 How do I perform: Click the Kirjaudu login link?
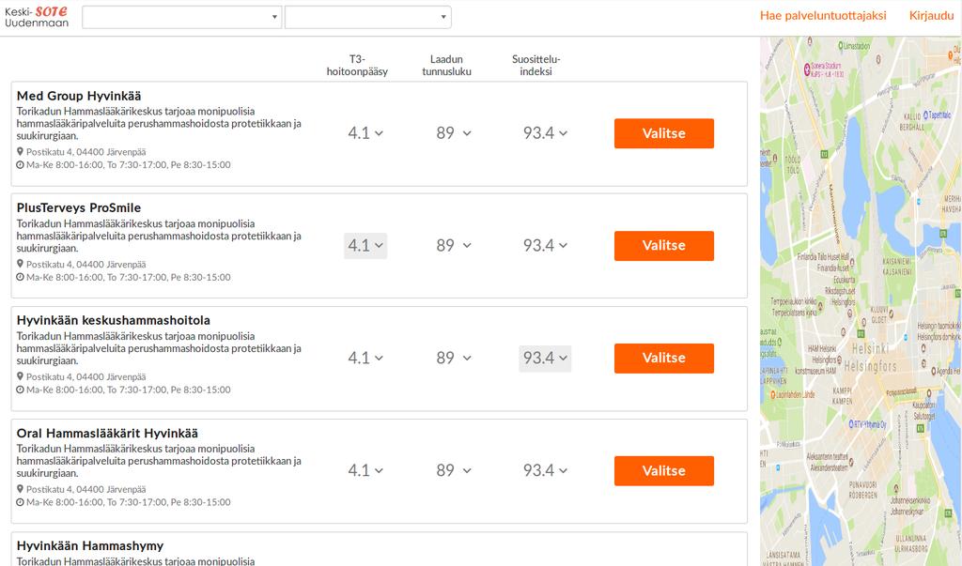(x=931, y=16)
